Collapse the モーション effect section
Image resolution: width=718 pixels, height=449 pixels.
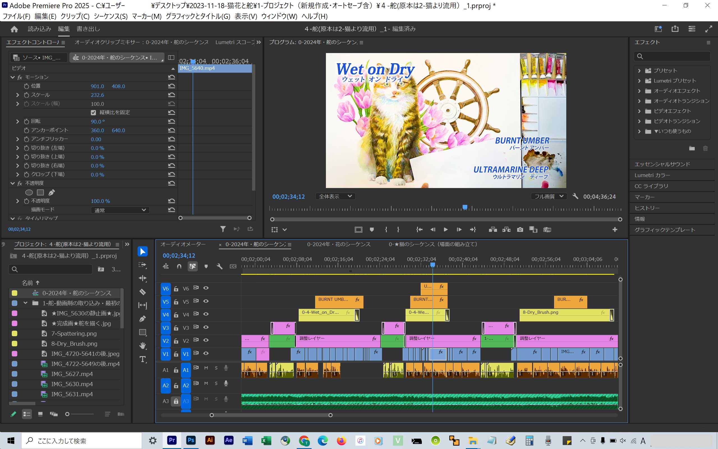(12, 77)
